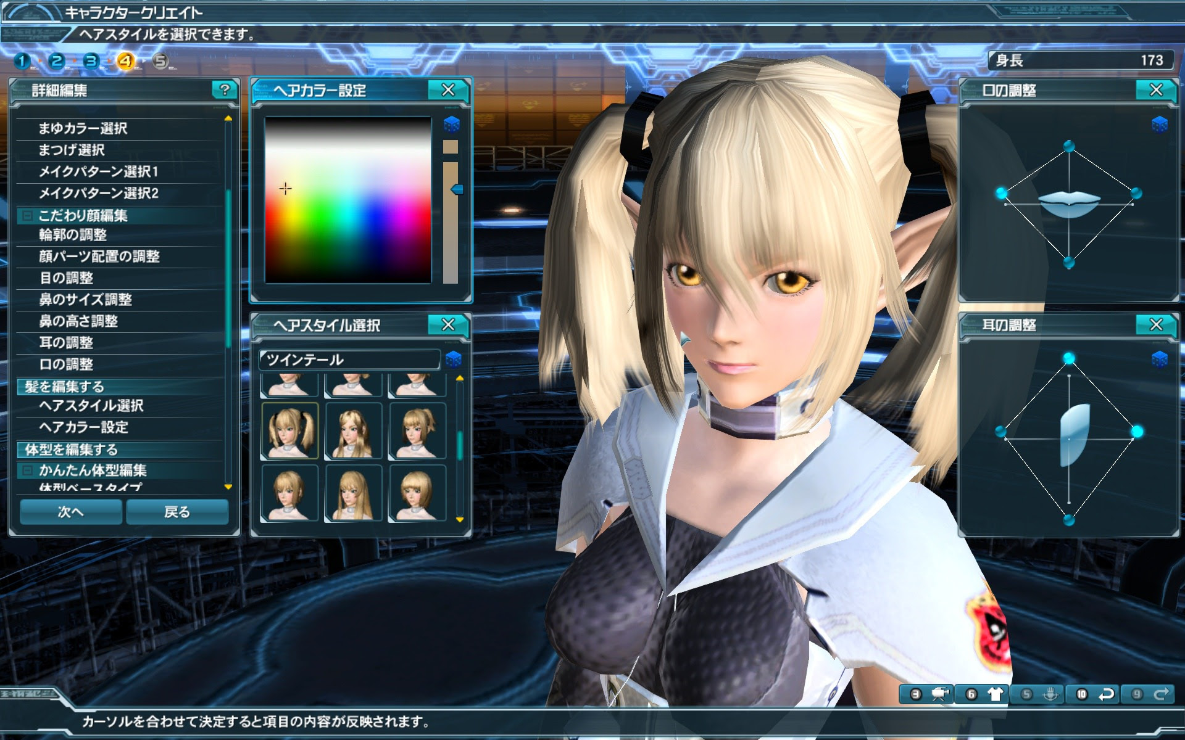Pick a color in the hair color gradient
Image resolution: width=1185 pixels, height=740 pixels.
click(x=348, y=200)
